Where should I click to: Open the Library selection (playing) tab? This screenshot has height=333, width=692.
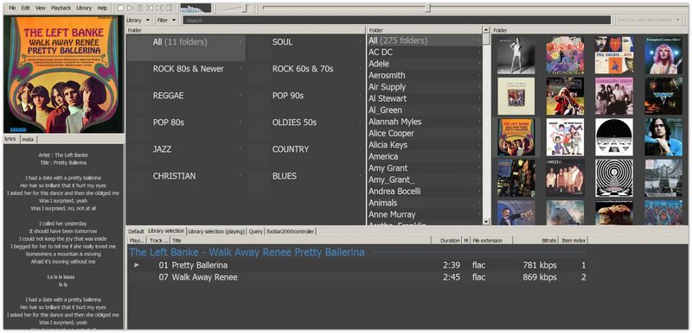click(x=216, y=231)
